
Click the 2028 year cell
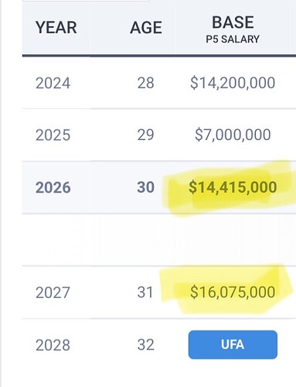click(x=53, y=345)
